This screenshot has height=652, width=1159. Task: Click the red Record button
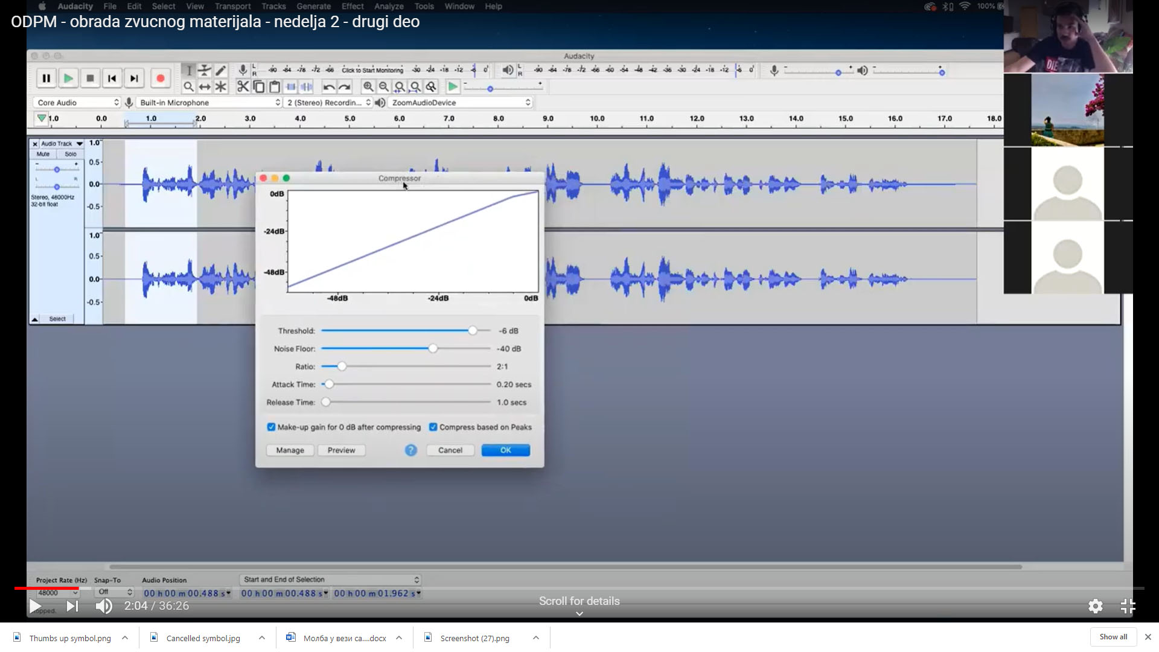coord(160,78)
